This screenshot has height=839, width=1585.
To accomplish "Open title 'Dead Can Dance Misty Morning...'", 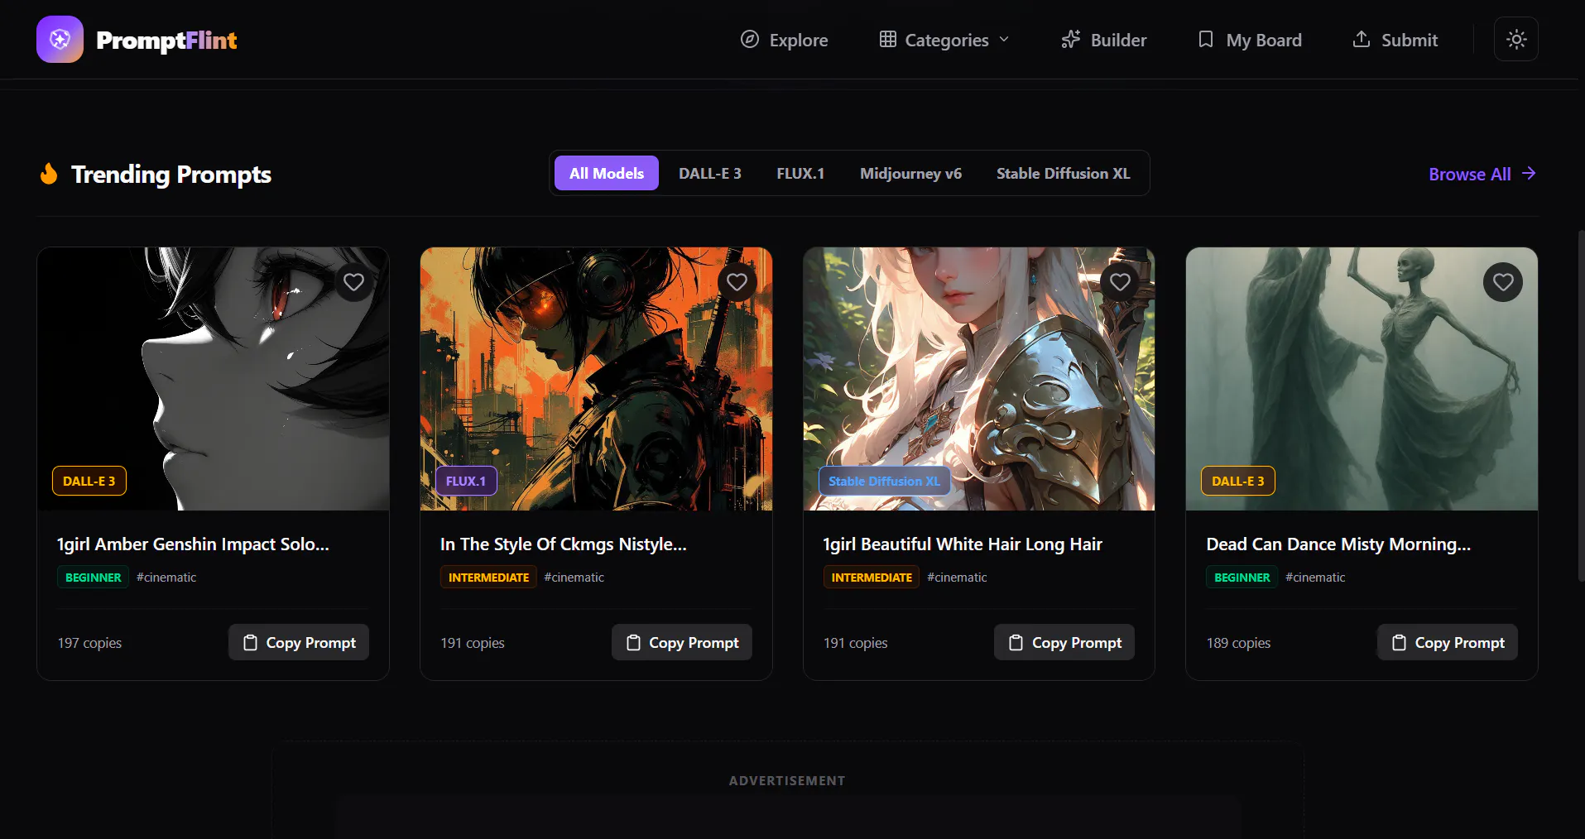I will 1338,544.
